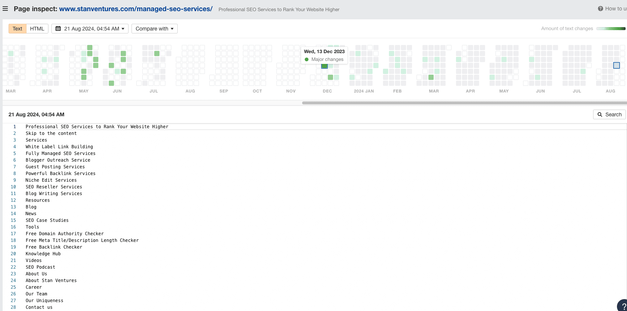Click the calendar icon in date picker

pyautogui.click(x=58, y=29)
